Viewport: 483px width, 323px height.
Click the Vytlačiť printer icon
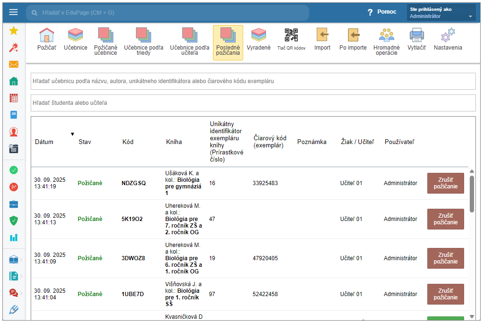click(416, 36)
